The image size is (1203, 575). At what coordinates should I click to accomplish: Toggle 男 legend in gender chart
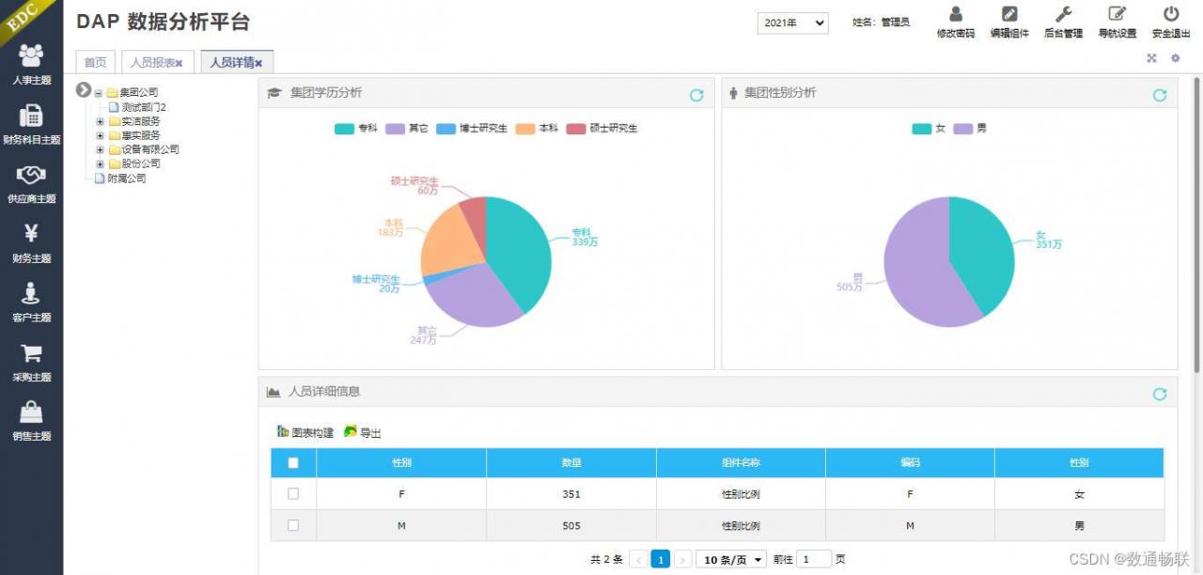[970, 128]
